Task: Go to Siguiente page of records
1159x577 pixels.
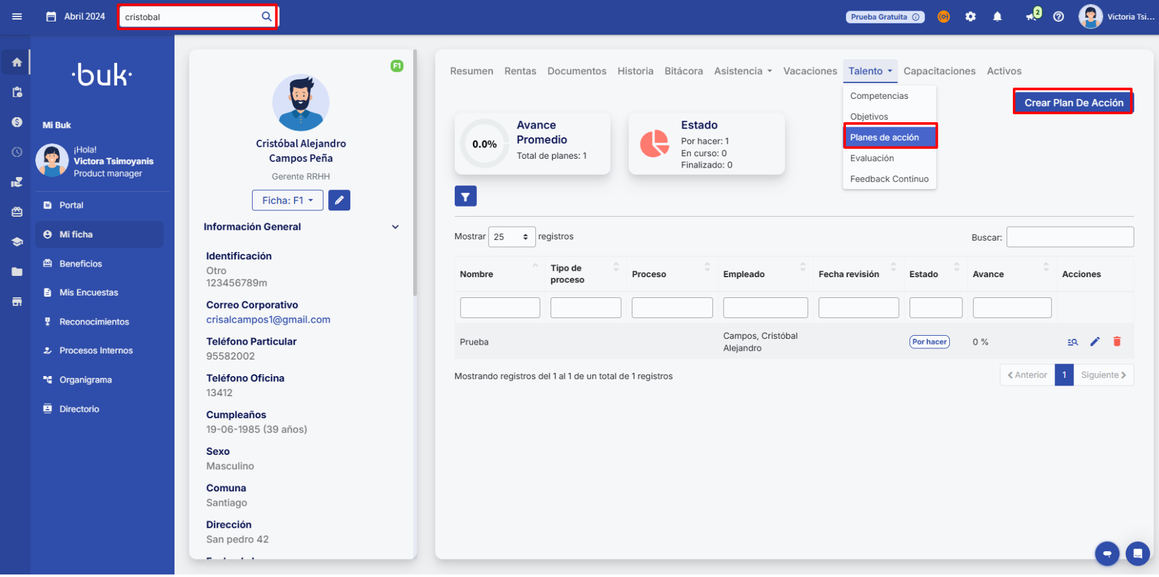Action: [1103, 375]
